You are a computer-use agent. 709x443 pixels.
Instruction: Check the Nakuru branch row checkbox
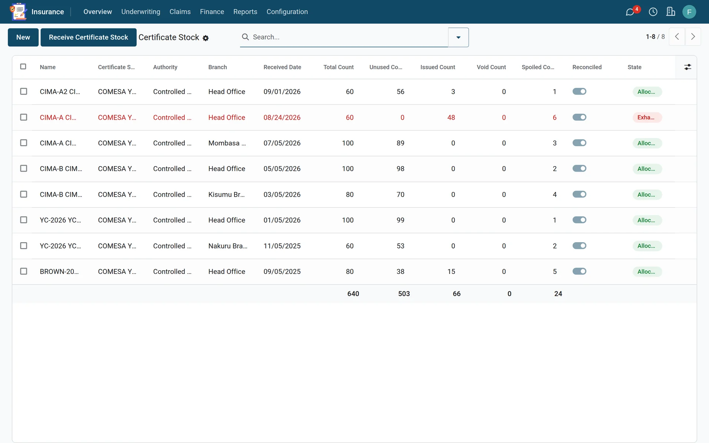(x=24, y=245)
